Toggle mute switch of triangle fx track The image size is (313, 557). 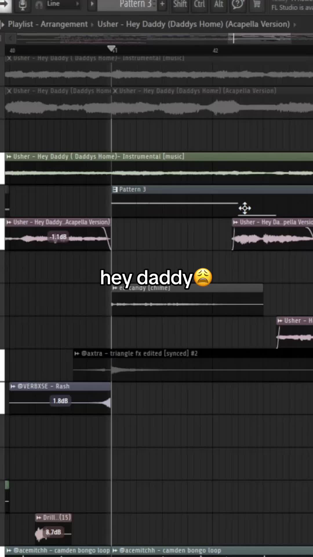tap(2, 365)
